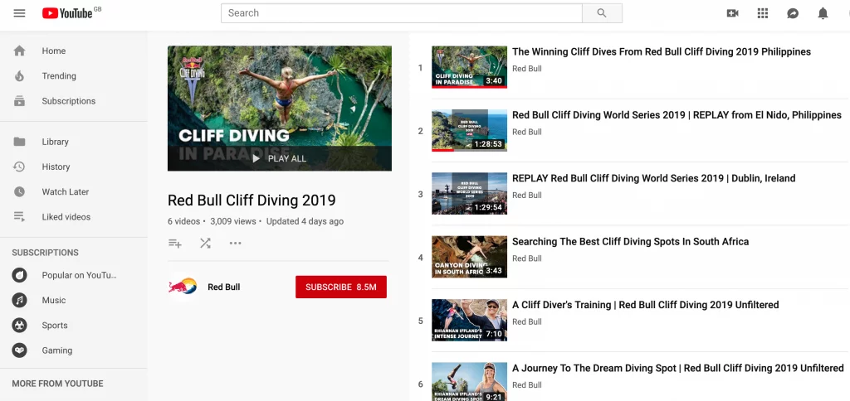Click the Home house icon

20,51
